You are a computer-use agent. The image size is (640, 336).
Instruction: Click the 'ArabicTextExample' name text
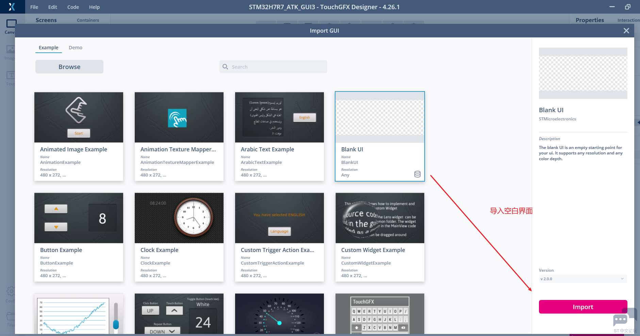coord(261,162)
